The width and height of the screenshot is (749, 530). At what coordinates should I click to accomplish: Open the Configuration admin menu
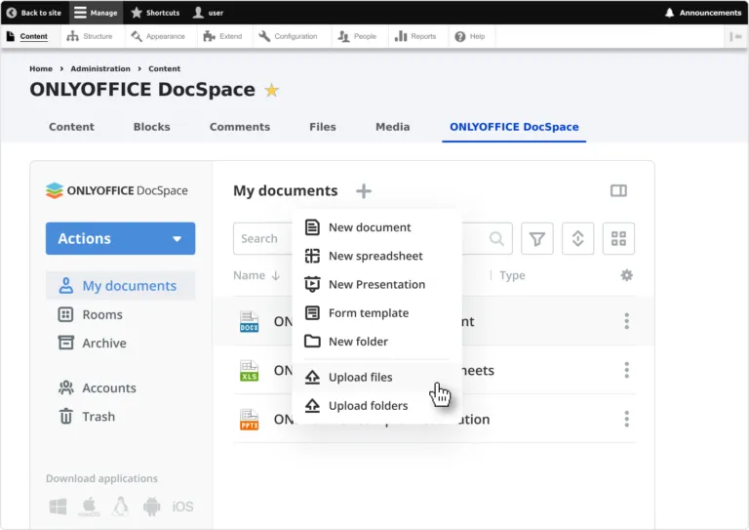click(288, 36)
